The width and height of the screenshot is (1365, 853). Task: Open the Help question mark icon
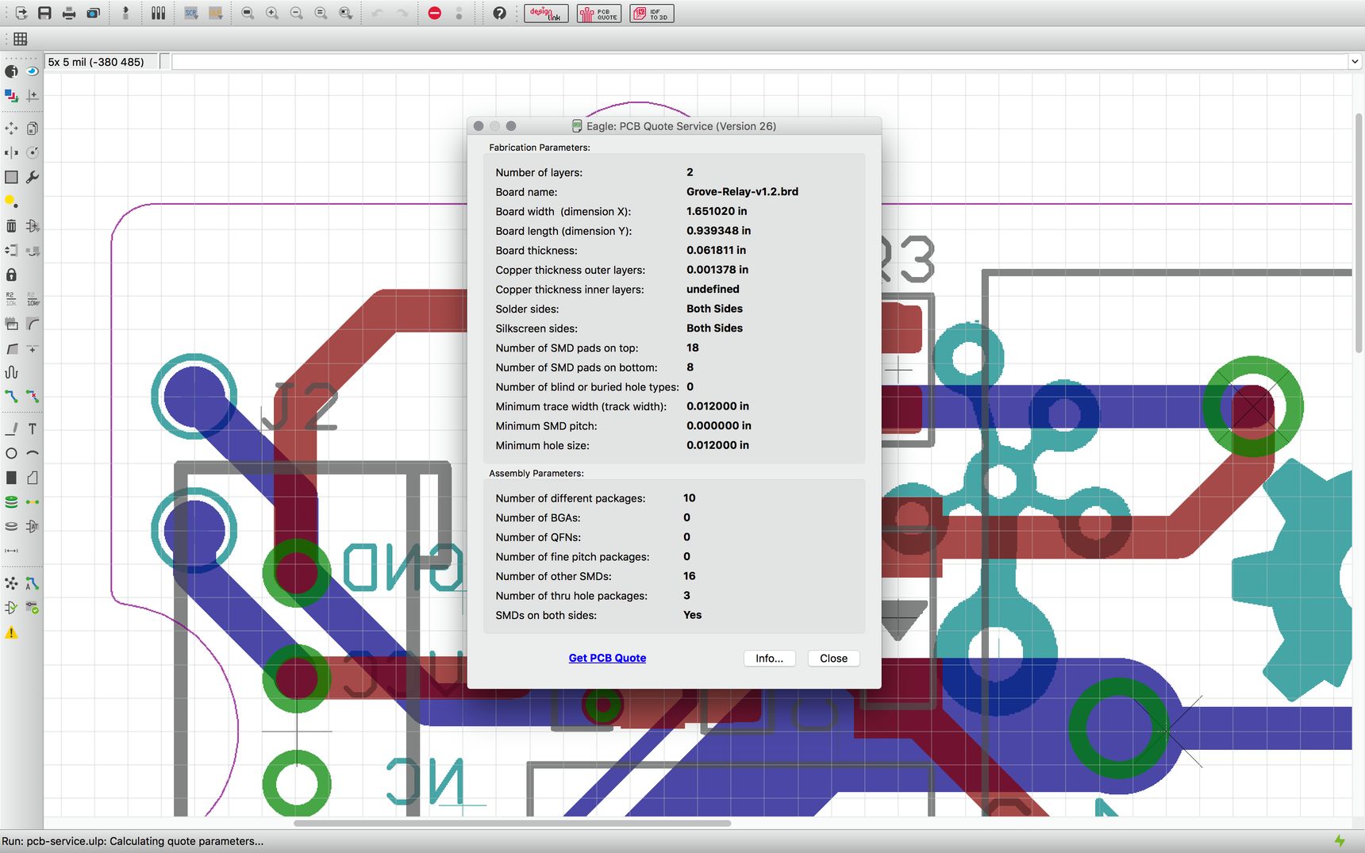click(x=499, y=13)
